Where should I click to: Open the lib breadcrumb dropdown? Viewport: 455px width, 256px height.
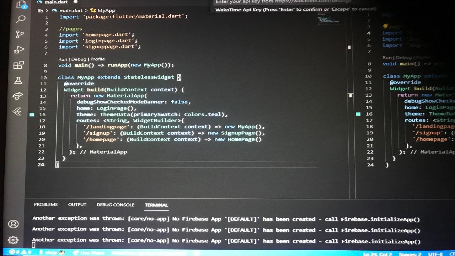click(x=41, y=10)
